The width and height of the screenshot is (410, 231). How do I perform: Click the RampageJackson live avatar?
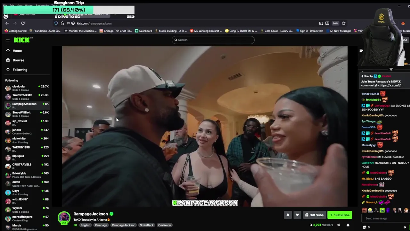coord(64,218)
